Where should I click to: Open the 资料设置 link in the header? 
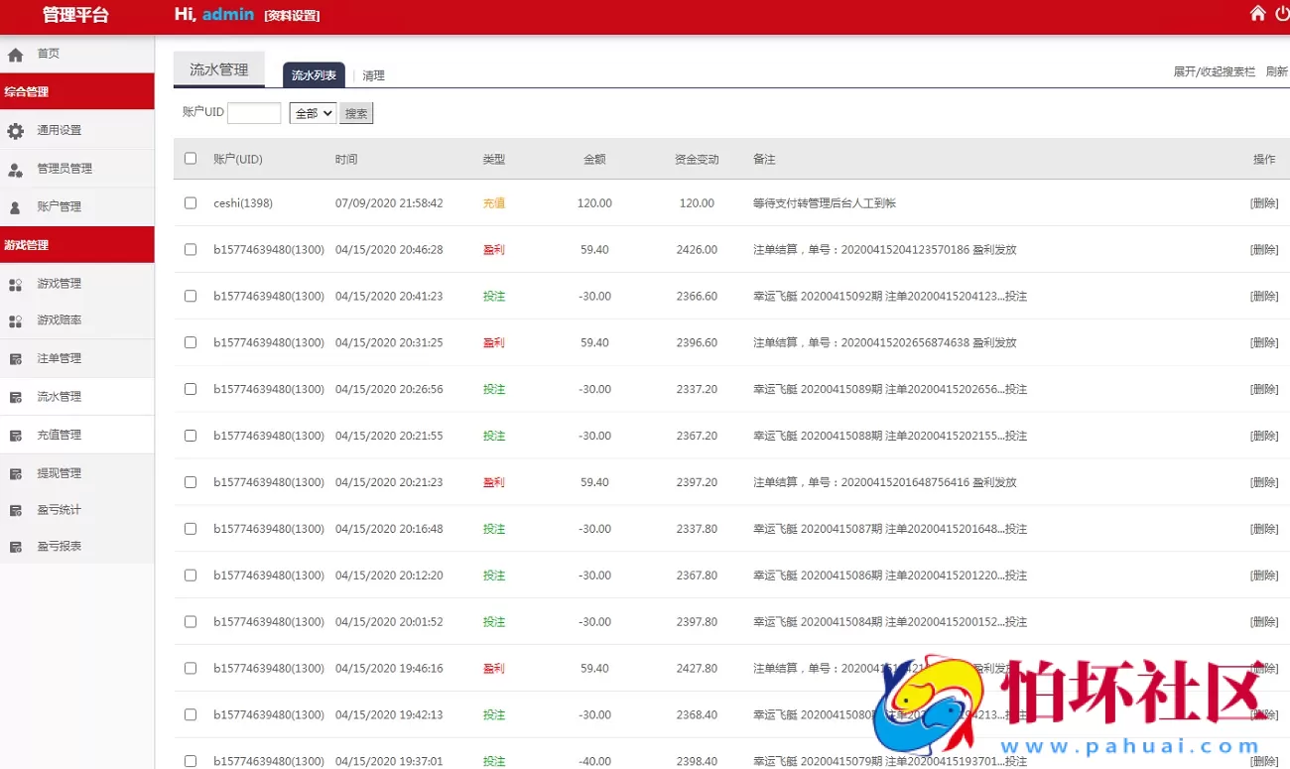(292, 16)
